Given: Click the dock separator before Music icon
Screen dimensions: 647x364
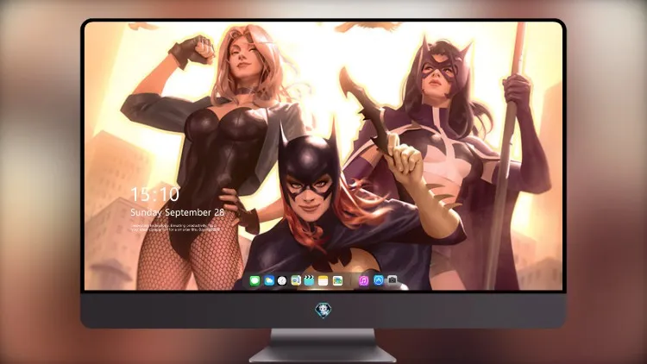Looking at the screenshot, I should 351,280.
